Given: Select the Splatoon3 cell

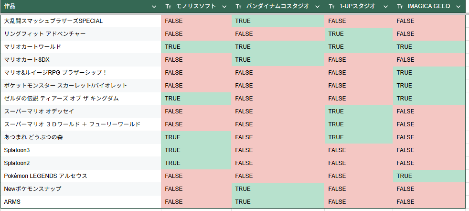Looking at the screenshot, I should [81, 150].
